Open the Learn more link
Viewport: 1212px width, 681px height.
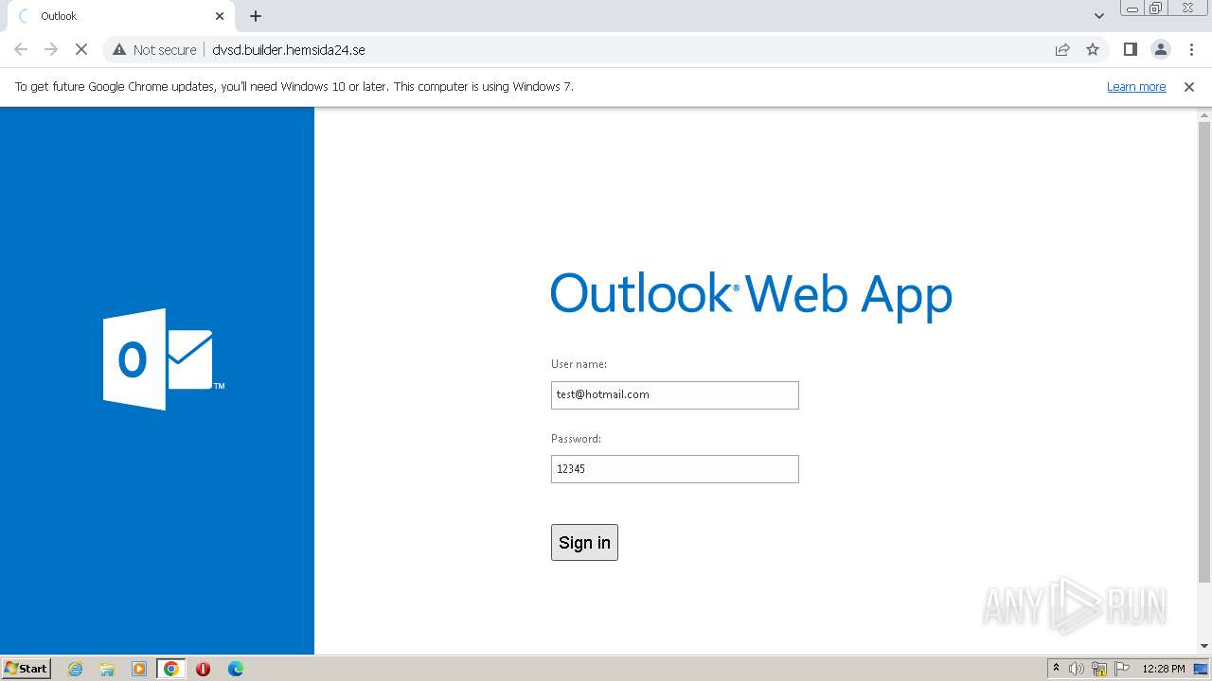(x=1136, y=86)
